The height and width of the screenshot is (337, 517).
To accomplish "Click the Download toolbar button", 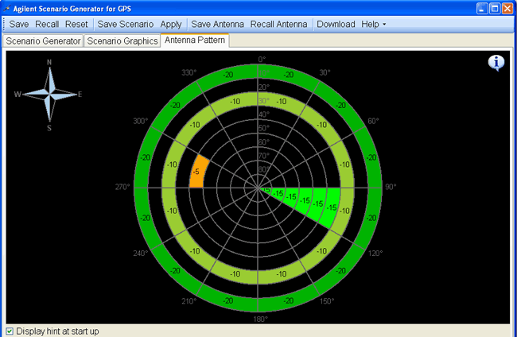I will (x=336, y=24).
